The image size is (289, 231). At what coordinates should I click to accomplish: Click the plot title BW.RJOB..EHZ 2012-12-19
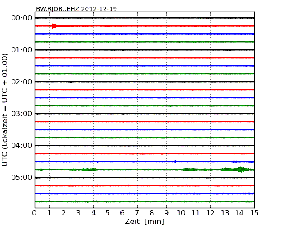(x=76, y=9)
